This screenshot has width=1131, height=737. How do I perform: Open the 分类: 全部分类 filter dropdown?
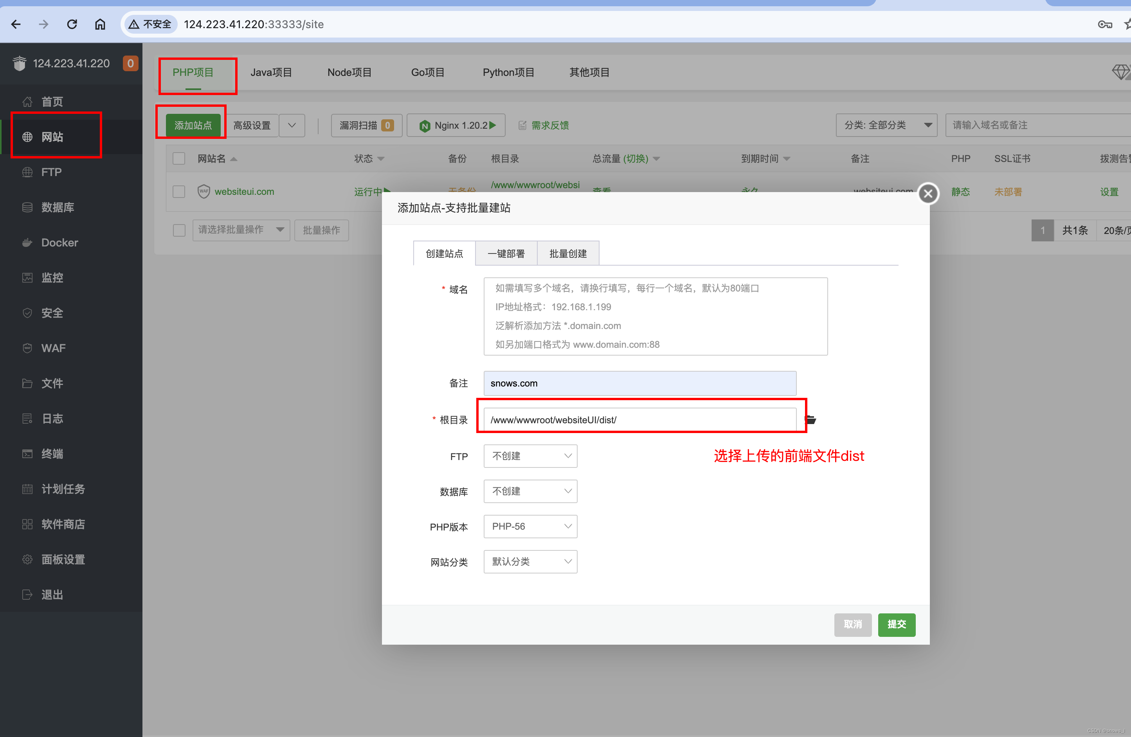(x=886, y=125)
